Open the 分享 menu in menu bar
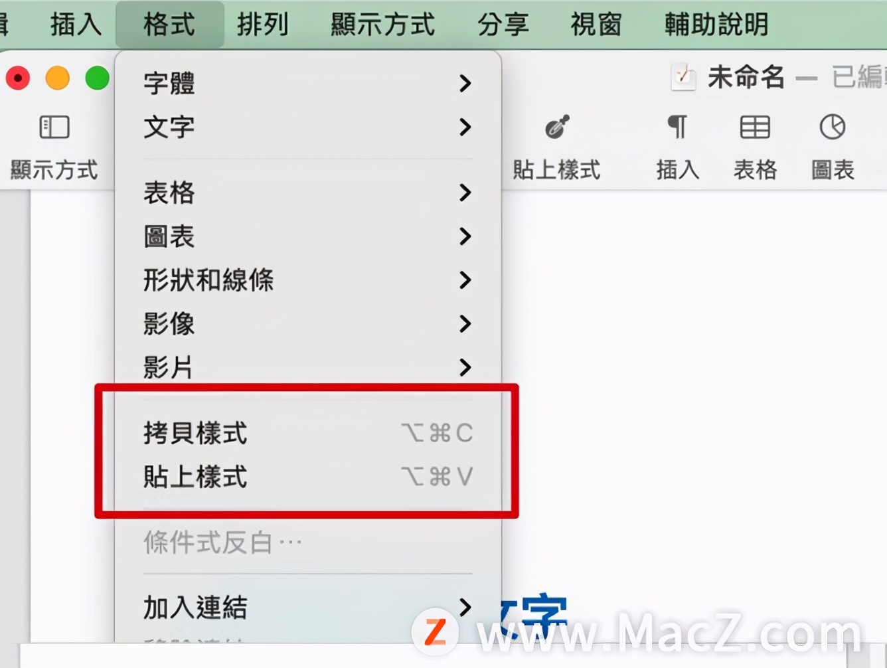887x668 pixels. click(x=503, y=25)
